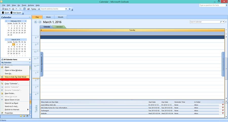Open the New button dropdown arrow
Viewport: 228px width, 122px height.
(10, 9)
